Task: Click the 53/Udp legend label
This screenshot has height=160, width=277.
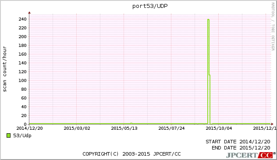Action: [x=22, y=135]
